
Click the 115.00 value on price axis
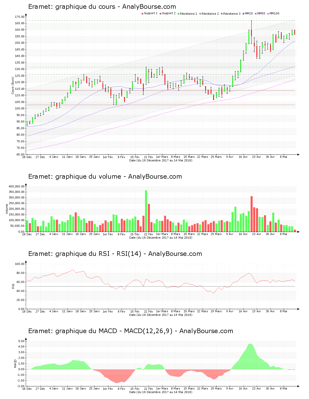pos(20,89)
